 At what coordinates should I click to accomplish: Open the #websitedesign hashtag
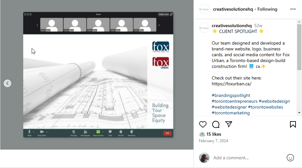(274, 101)
